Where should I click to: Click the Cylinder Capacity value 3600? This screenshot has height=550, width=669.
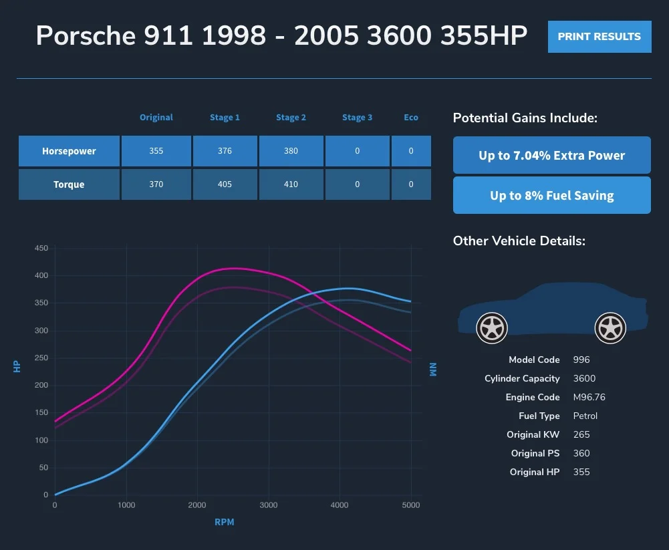[584, 378]
